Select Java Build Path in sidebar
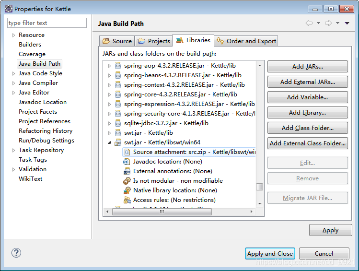This screenshot has height=271, width=359. click(40, 64)
